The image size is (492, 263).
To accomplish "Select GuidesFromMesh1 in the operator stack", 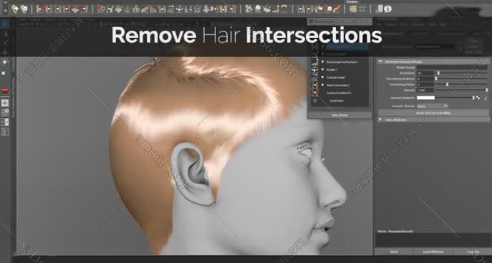I will pyautogui.click(x=339, y=93).
